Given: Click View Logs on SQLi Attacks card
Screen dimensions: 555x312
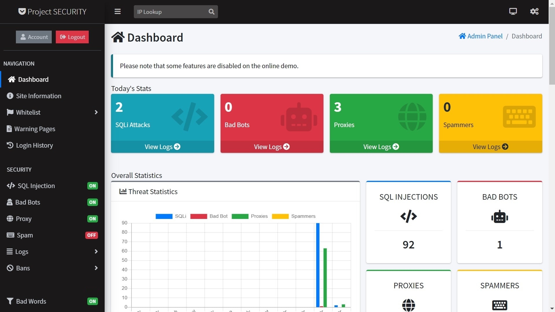Looking at the screenshot, I should (163, 147).
